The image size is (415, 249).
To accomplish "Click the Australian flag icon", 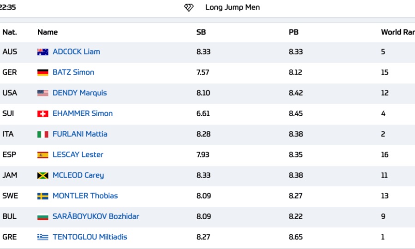I will (x=42, y=52).
